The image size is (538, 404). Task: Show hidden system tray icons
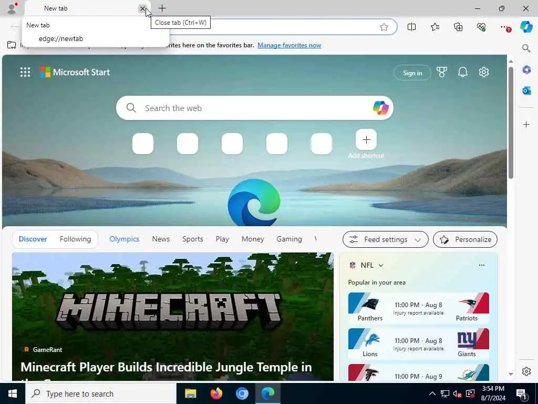[432, 393]
